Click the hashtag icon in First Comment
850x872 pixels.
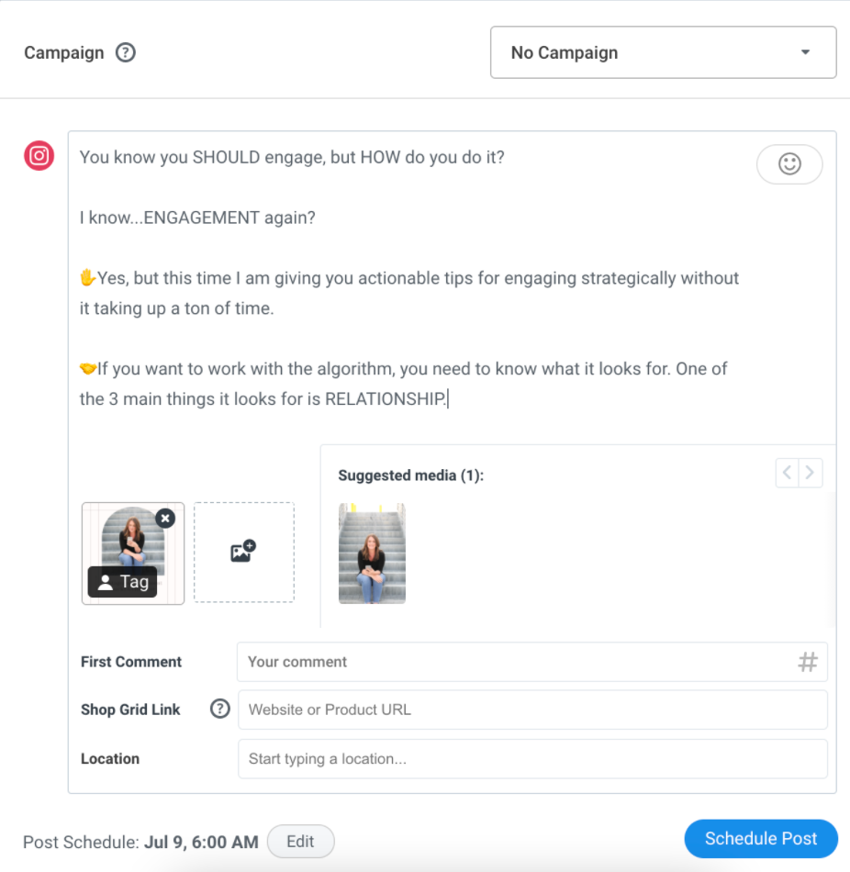[807, 662]
